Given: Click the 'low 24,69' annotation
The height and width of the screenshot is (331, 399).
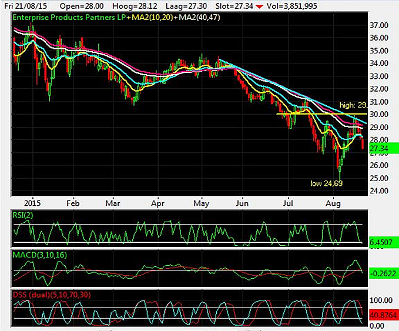Looking at the screenshot, I should click(x=326, y=183).
